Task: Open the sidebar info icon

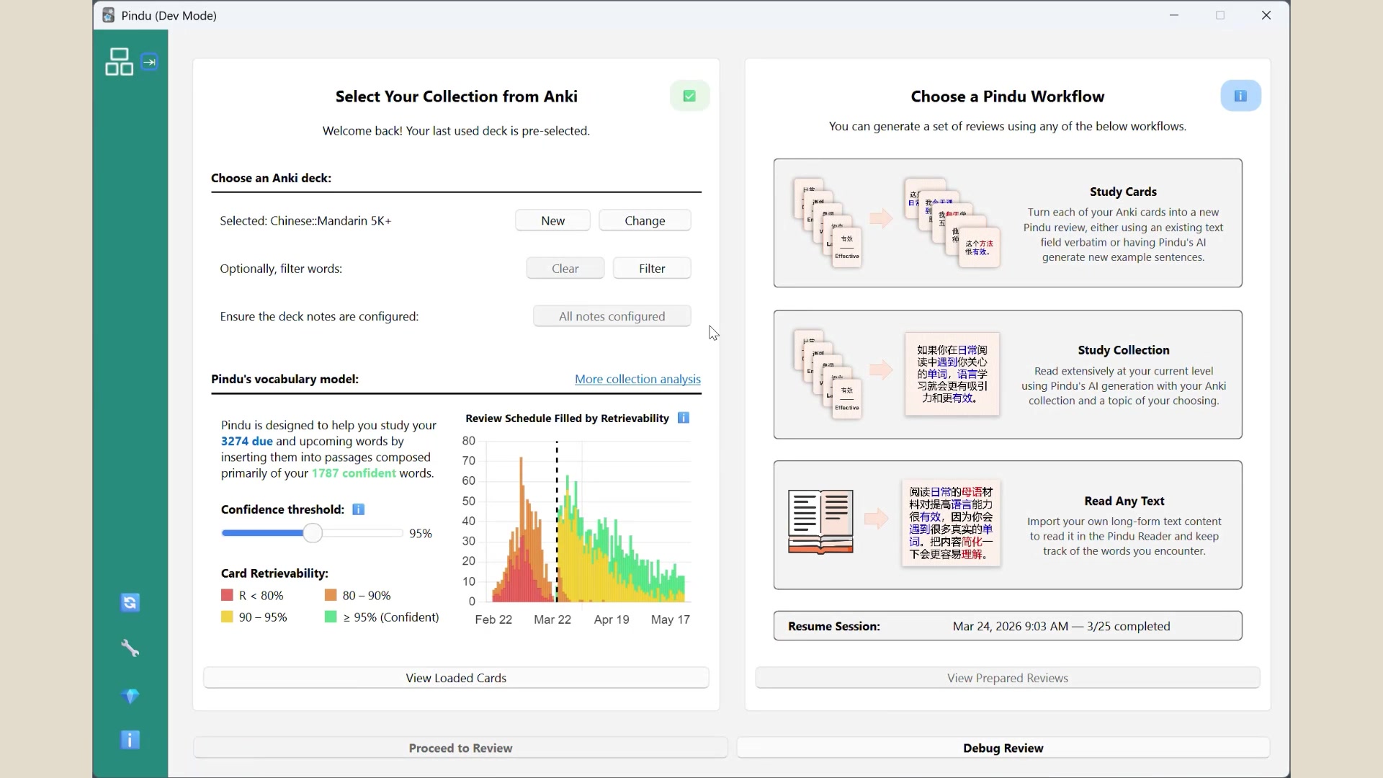Action: tap(130, 740)
